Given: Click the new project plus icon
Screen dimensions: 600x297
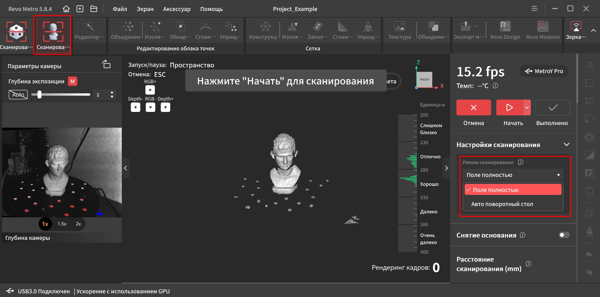Looking at the screenshot, I should pyautogui.click(x=80, y=9).
